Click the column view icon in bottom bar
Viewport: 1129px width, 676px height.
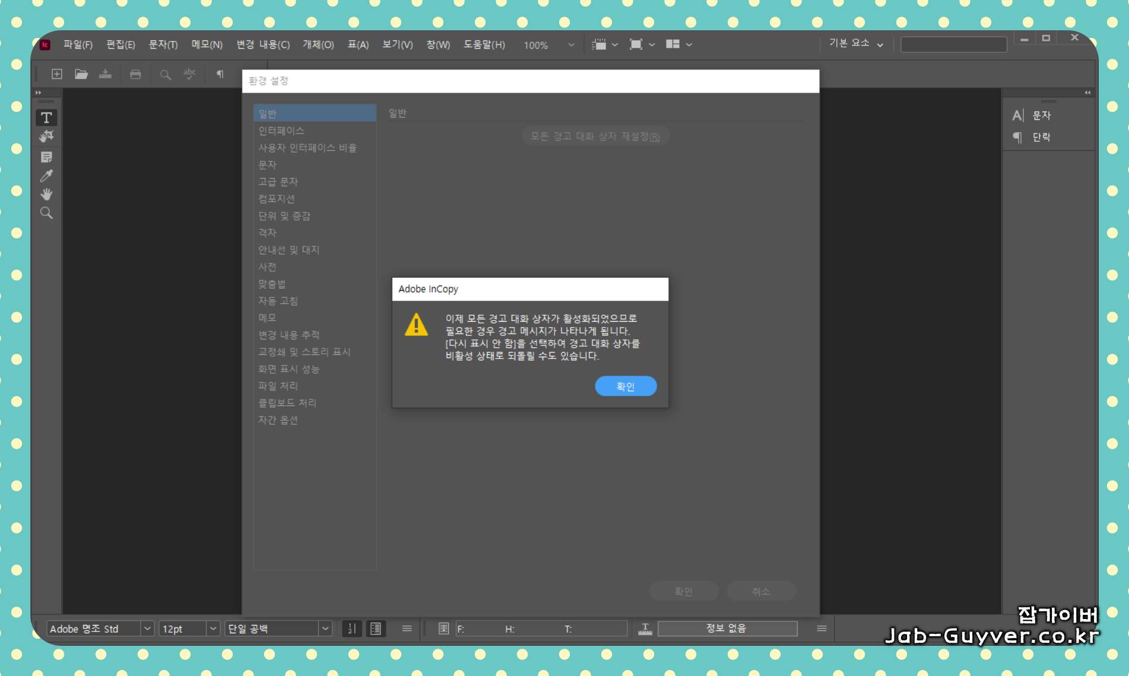pyautogui.click(x=376, y=629)
